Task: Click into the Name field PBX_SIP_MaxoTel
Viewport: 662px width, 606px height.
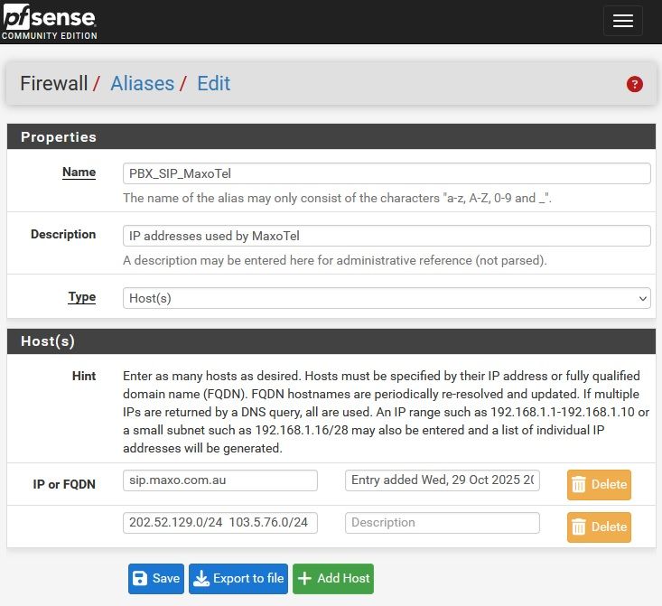Action: click(387, 173)
